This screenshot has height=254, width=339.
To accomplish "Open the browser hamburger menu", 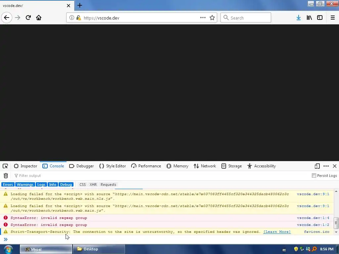I will (332, 18).
